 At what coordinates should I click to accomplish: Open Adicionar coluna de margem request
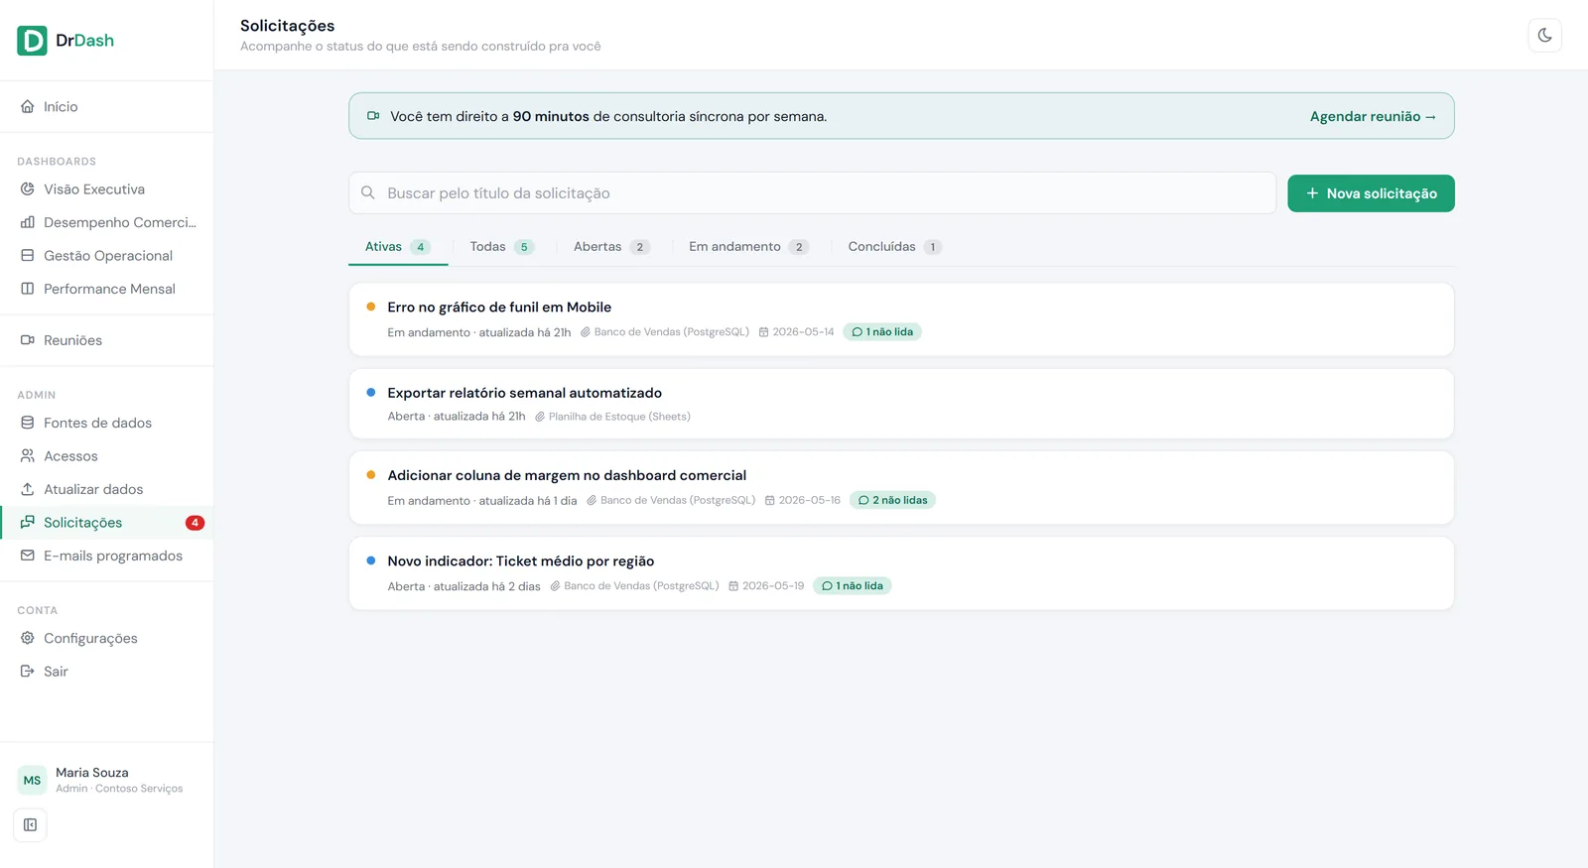coord(901,488)
